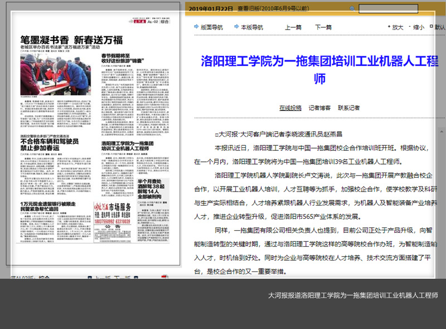Go to next article 下一篇
Viewport: 446px width, 329px height.
coord(323,27)
